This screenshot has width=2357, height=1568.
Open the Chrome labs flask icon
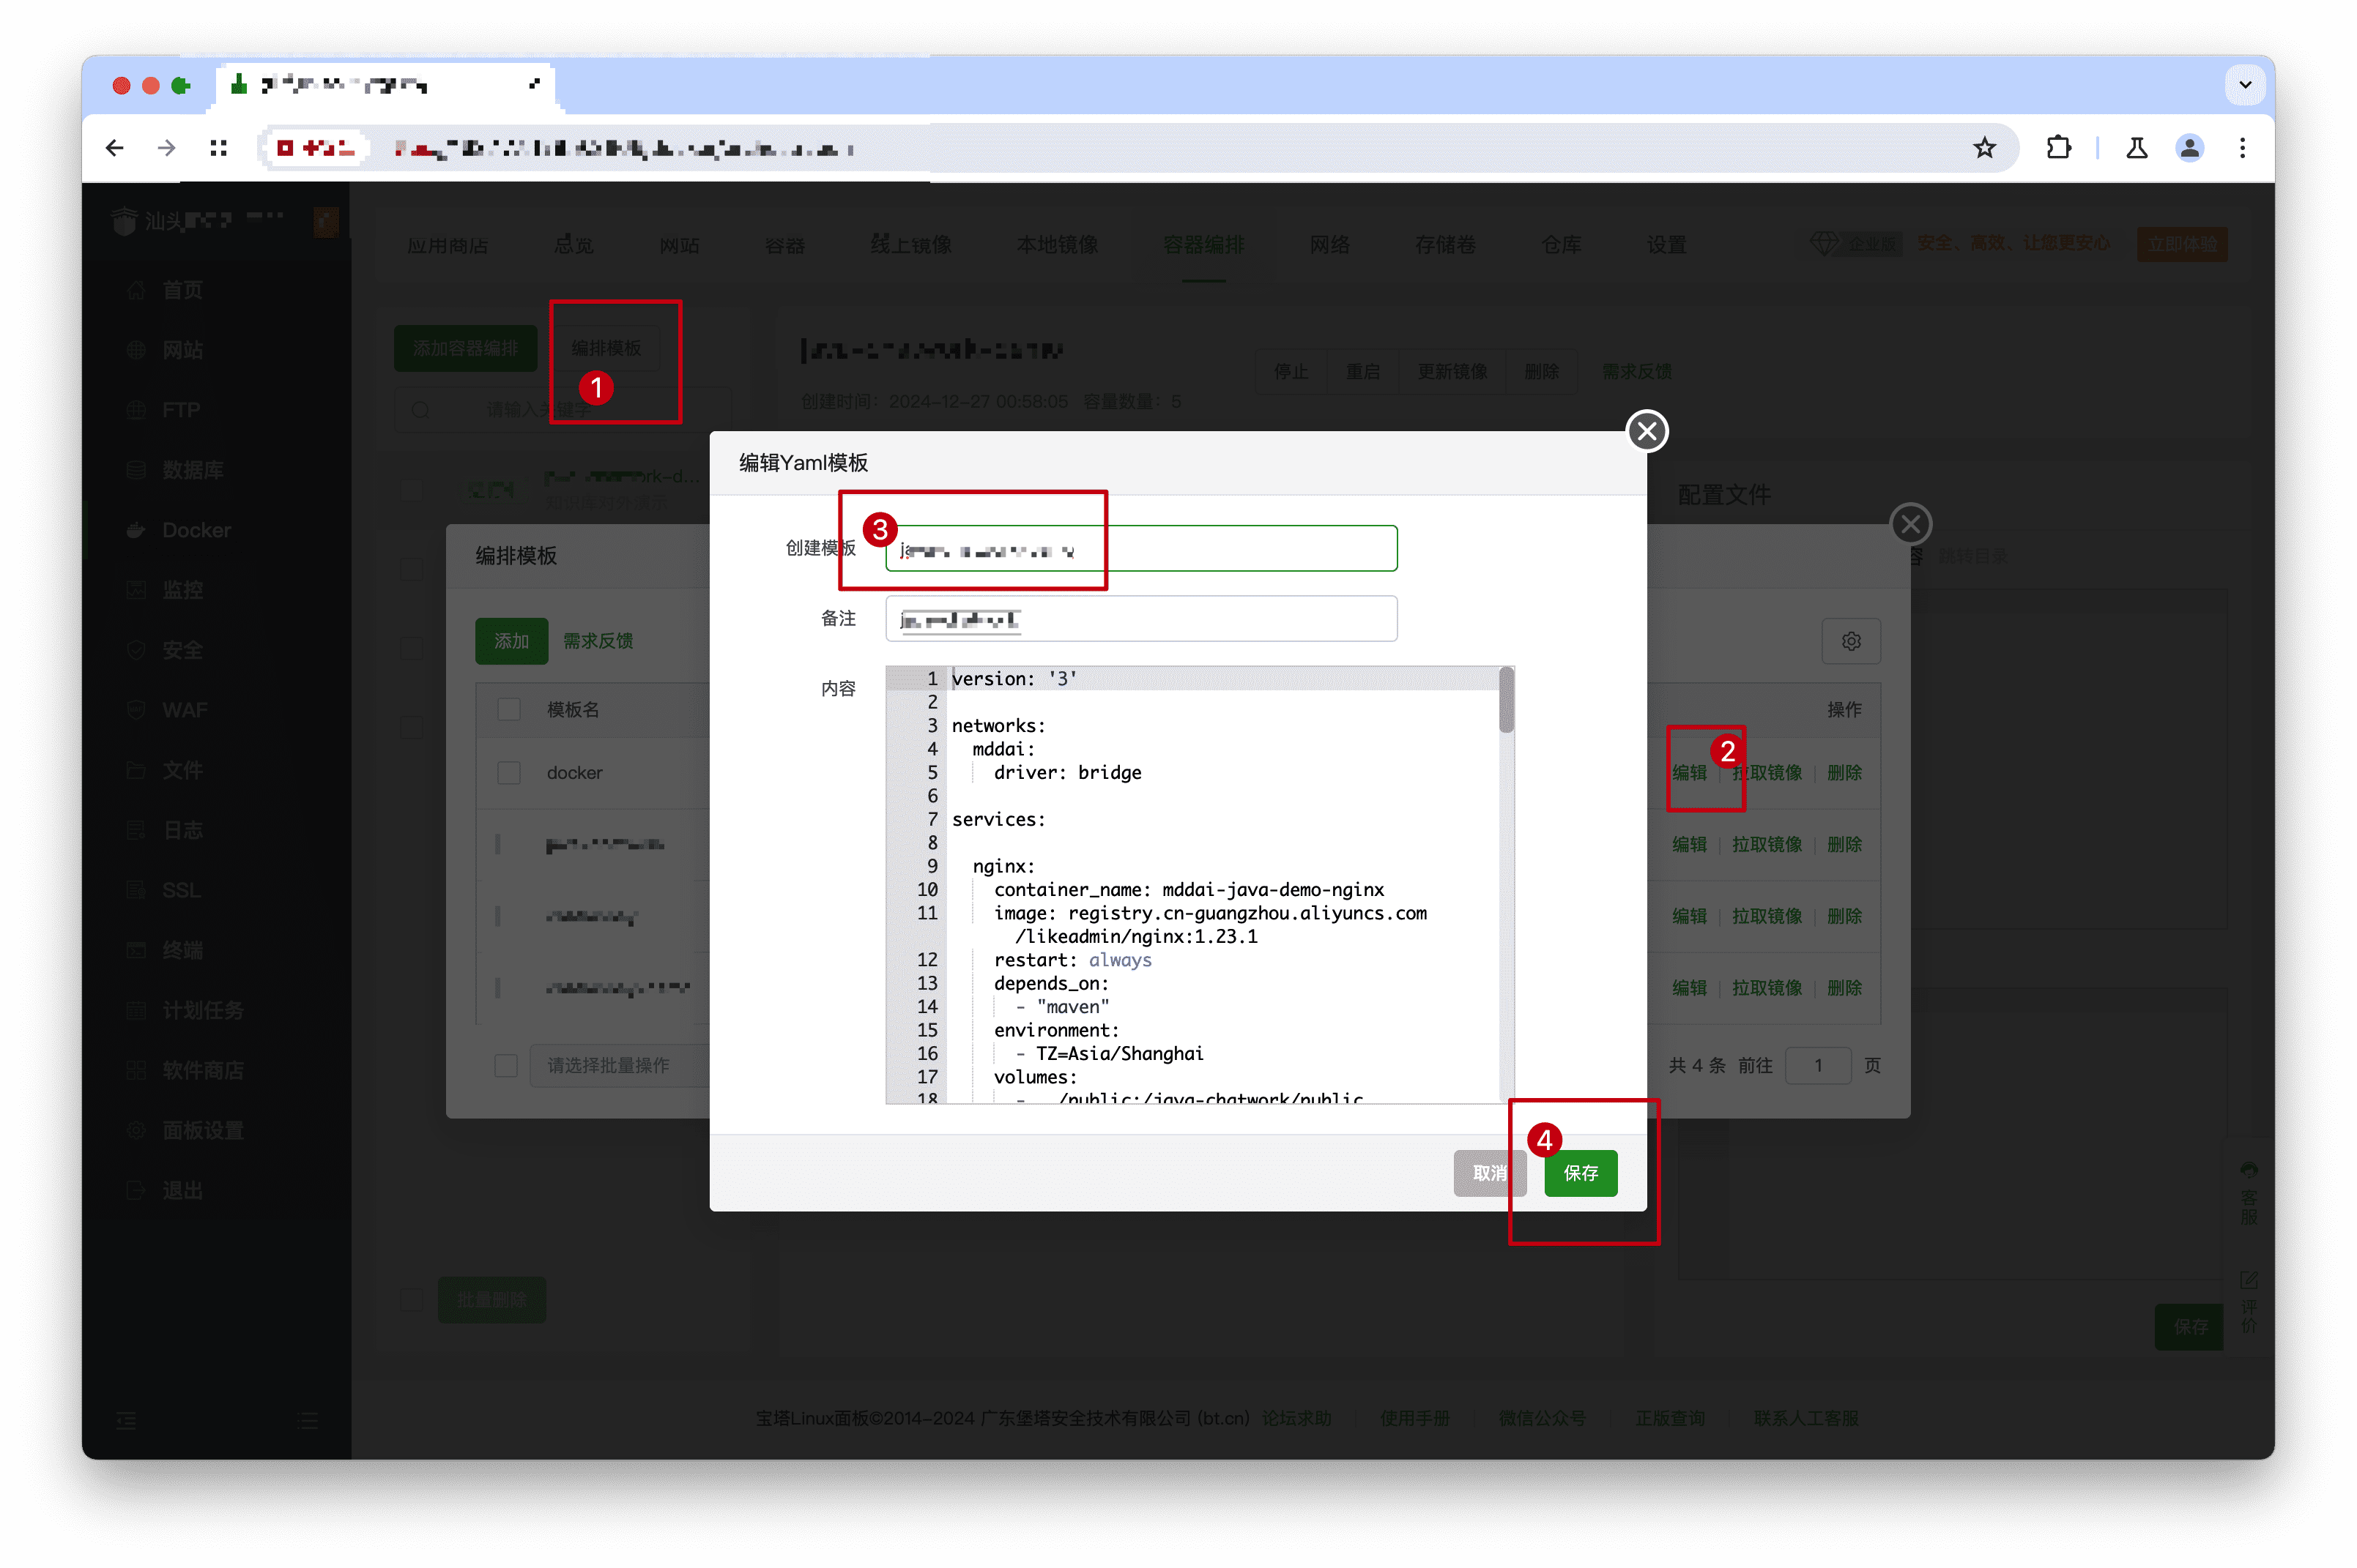point(2136,148)
